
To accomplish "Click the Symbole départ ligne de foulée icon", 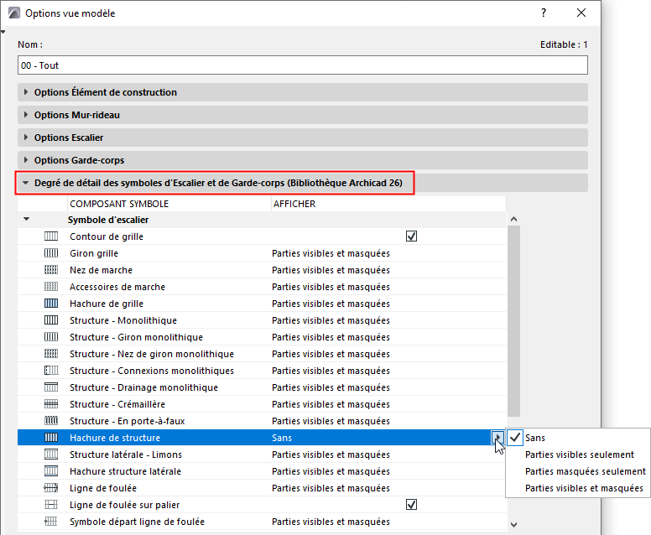I will pyautogui.click(x=51, y=522).
